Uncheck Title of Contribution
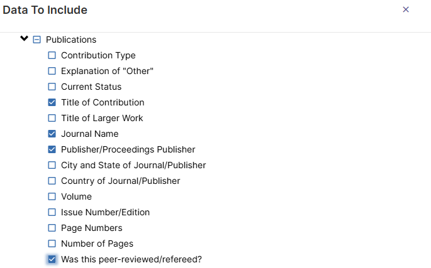 [52, 102]
